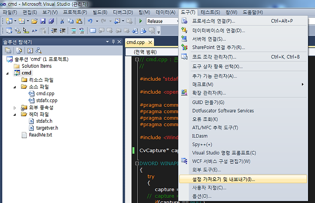Click View Code icon in Solution Explorer
This screenshot has width=315, height=203.
[30, 50]
